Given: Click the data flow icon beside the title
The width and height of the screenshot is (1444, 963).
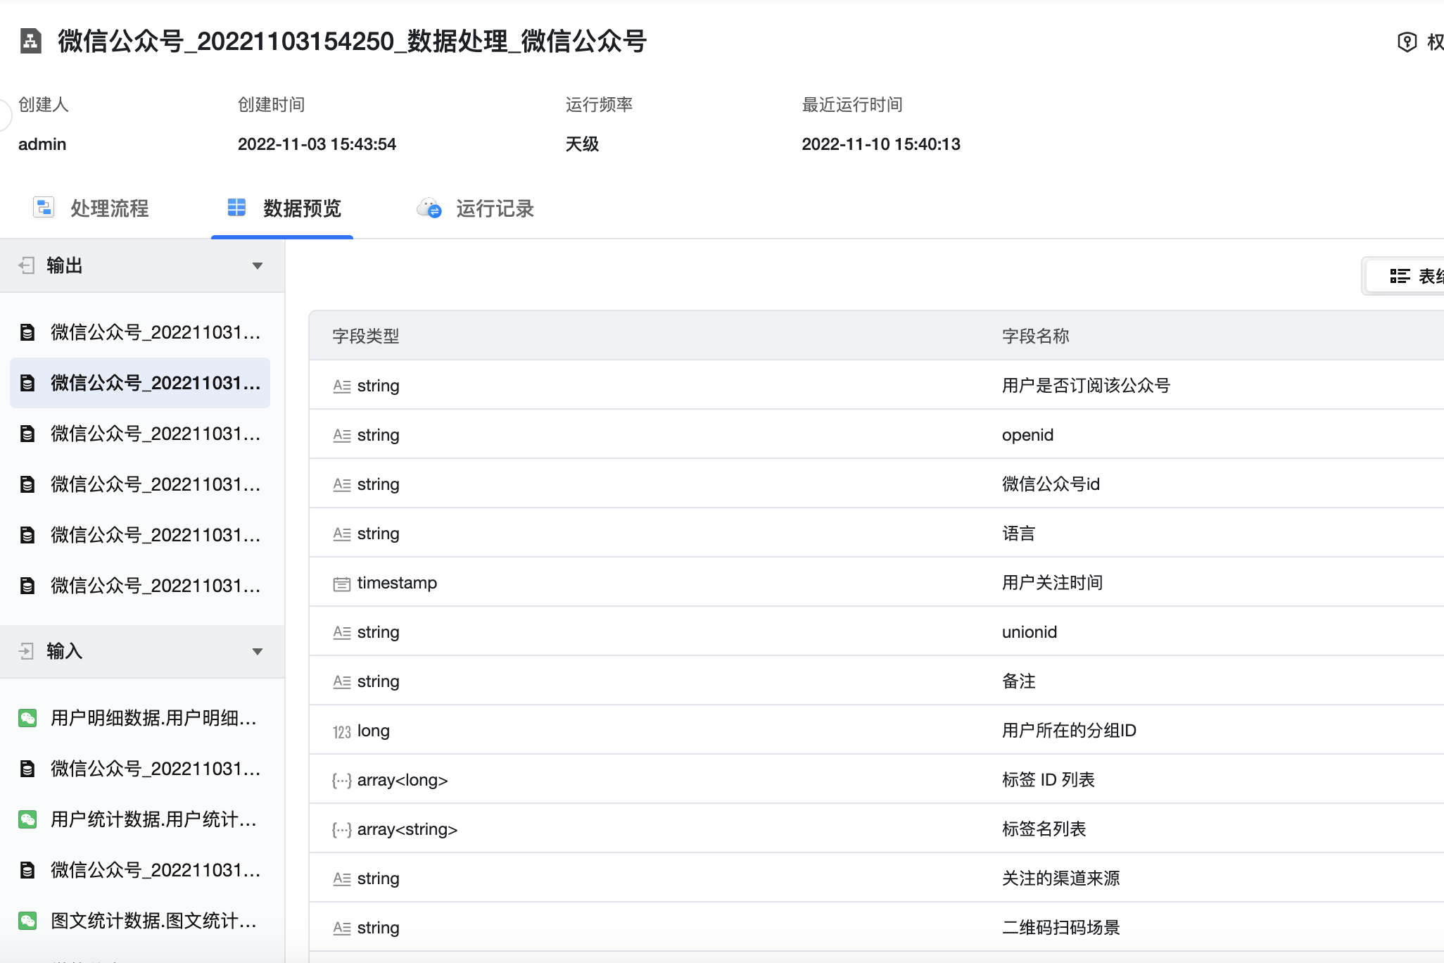Looking at the screenshot, I should click(30, 41).
